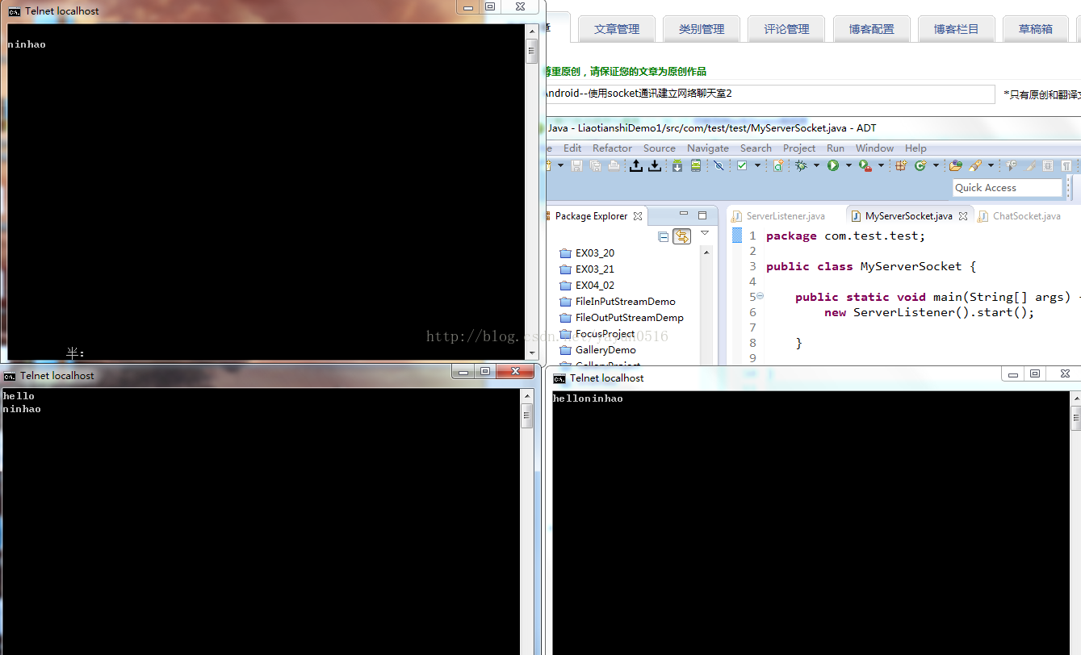Open the Debug dropdown arrow

(x=816, y=165)
